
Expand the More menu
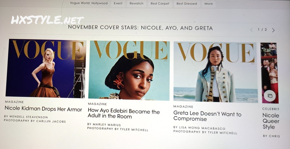coord(208,3)
